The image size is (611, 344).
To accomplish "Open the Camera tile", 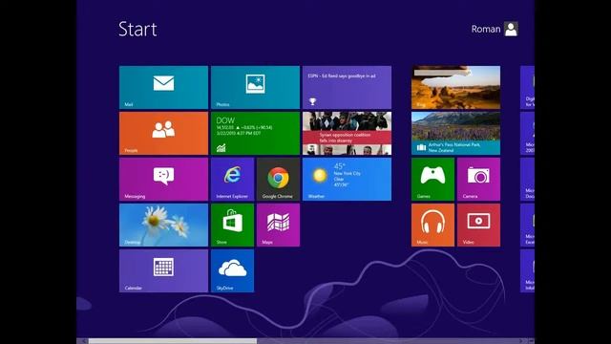I will click(x=478, y=179).
